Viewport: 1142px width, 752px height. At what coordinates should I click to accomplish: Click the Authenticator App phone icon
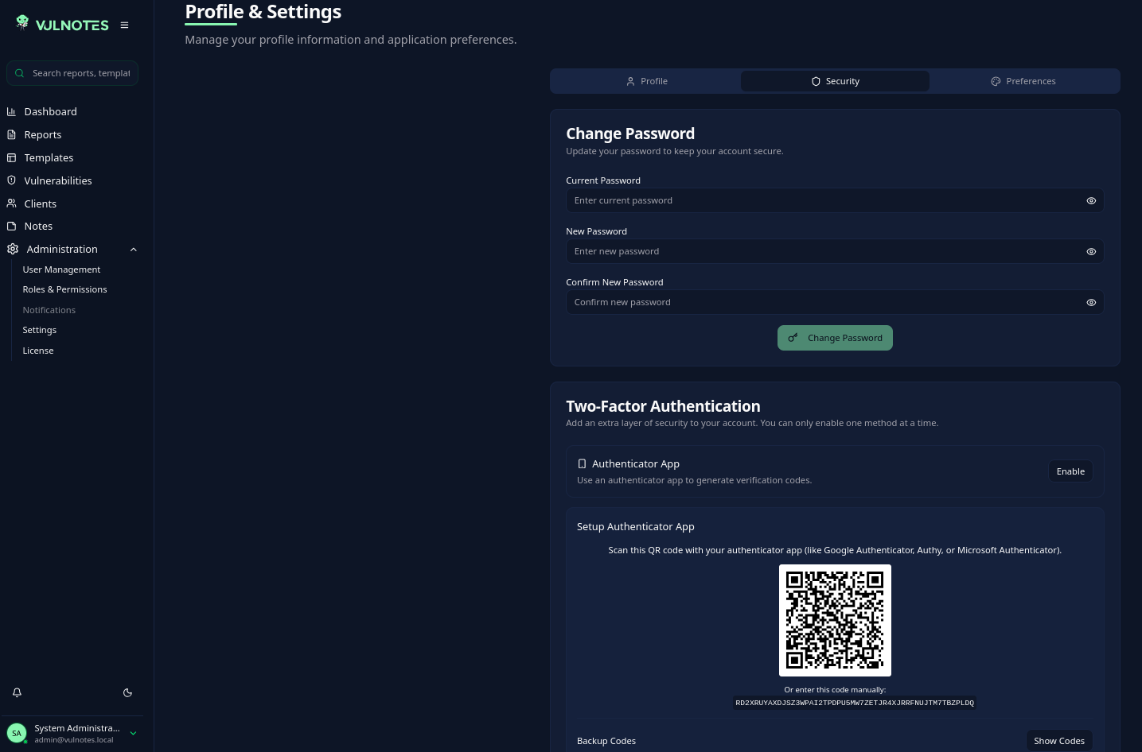582,464
